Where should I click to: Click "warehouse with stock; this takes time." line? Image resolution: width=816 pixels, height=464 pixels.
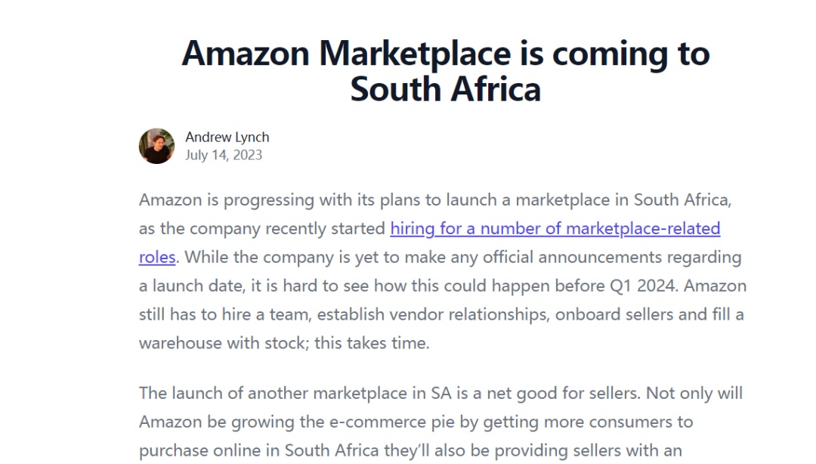pos(283,343)
